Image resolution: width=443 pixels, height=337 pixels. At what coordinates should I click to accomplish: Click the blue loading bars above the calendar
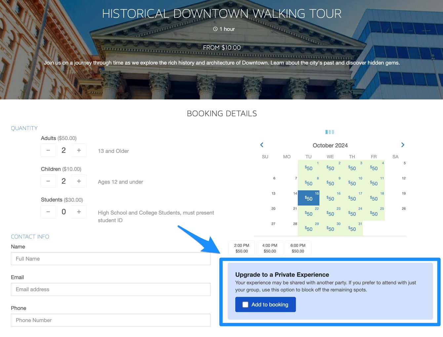coord(330,131)
